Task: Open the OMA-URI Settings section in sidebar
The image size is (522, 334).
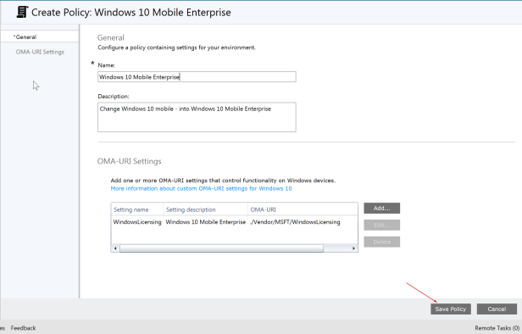Action: pyautogui.click(x=40, y=52)
